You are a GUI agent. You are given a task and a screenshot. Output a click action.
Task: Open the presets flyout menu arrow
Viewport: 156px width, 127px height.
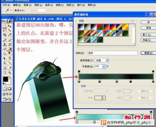pos(132,21)
